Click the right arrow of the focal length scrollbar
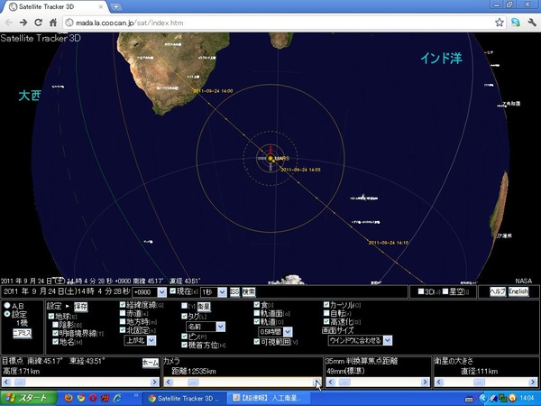Image resolution: width=541 pixels, height=406 pixels. click(425, 382)
